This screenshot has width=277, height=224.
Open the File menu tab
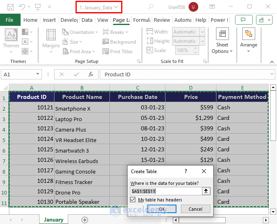tap(10, 20)
